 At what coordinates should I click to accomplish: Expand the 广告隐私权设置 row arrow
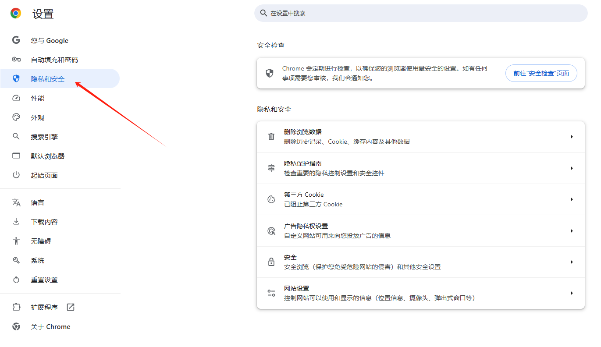[x=572, y=231]
